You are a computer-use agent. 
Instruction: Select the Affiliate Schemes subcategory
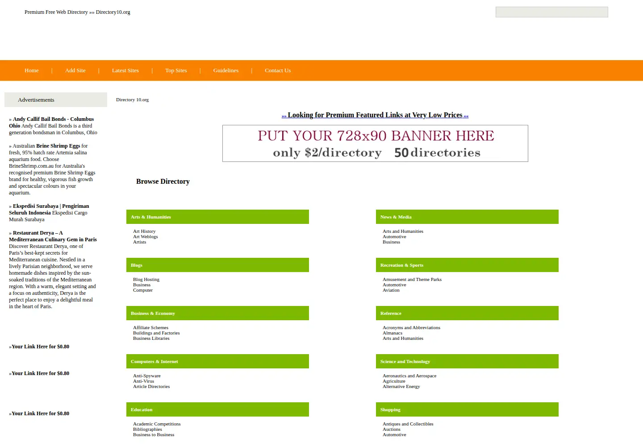150,328
